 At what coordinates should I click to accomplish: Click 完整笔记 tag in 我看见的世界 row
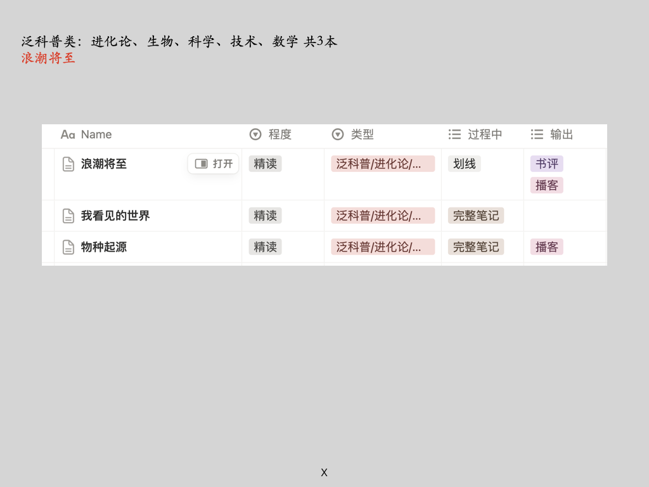coord(475,216)
